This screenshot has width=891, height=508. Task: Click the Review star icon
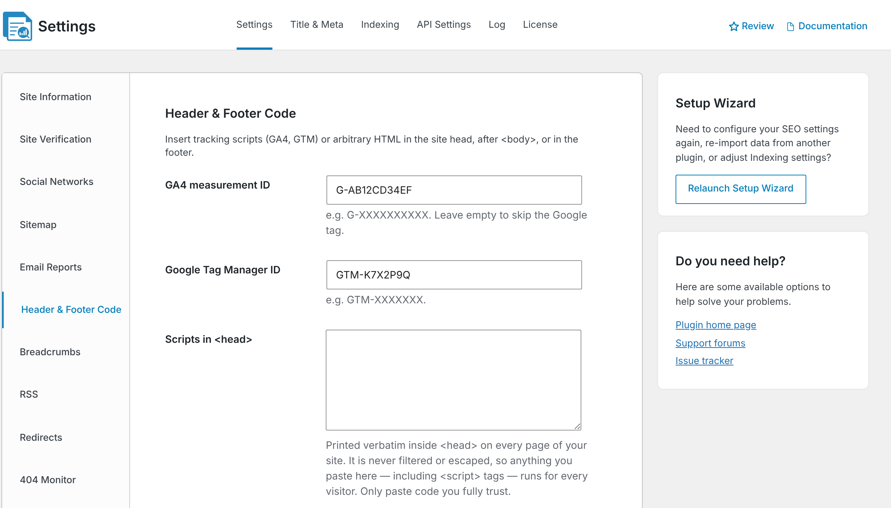click(734, 26)
